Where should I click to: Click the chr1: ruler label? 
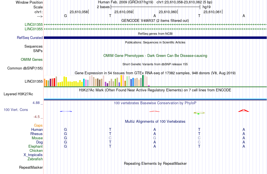(x=39, y=12)
